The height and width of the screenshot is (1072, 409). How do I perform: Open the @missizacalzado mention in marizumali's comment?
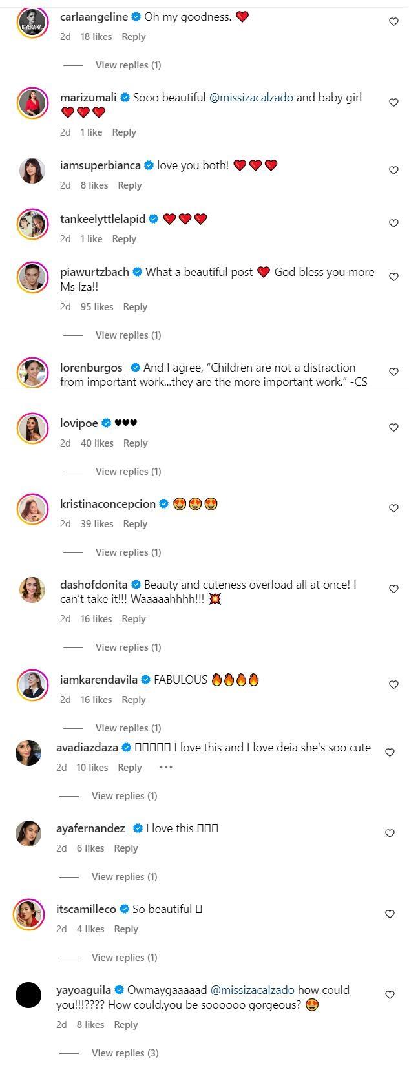(x=251, y=98)
